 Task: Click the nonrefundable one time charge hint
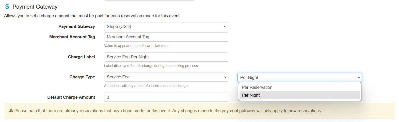click(x=146, y=86)
